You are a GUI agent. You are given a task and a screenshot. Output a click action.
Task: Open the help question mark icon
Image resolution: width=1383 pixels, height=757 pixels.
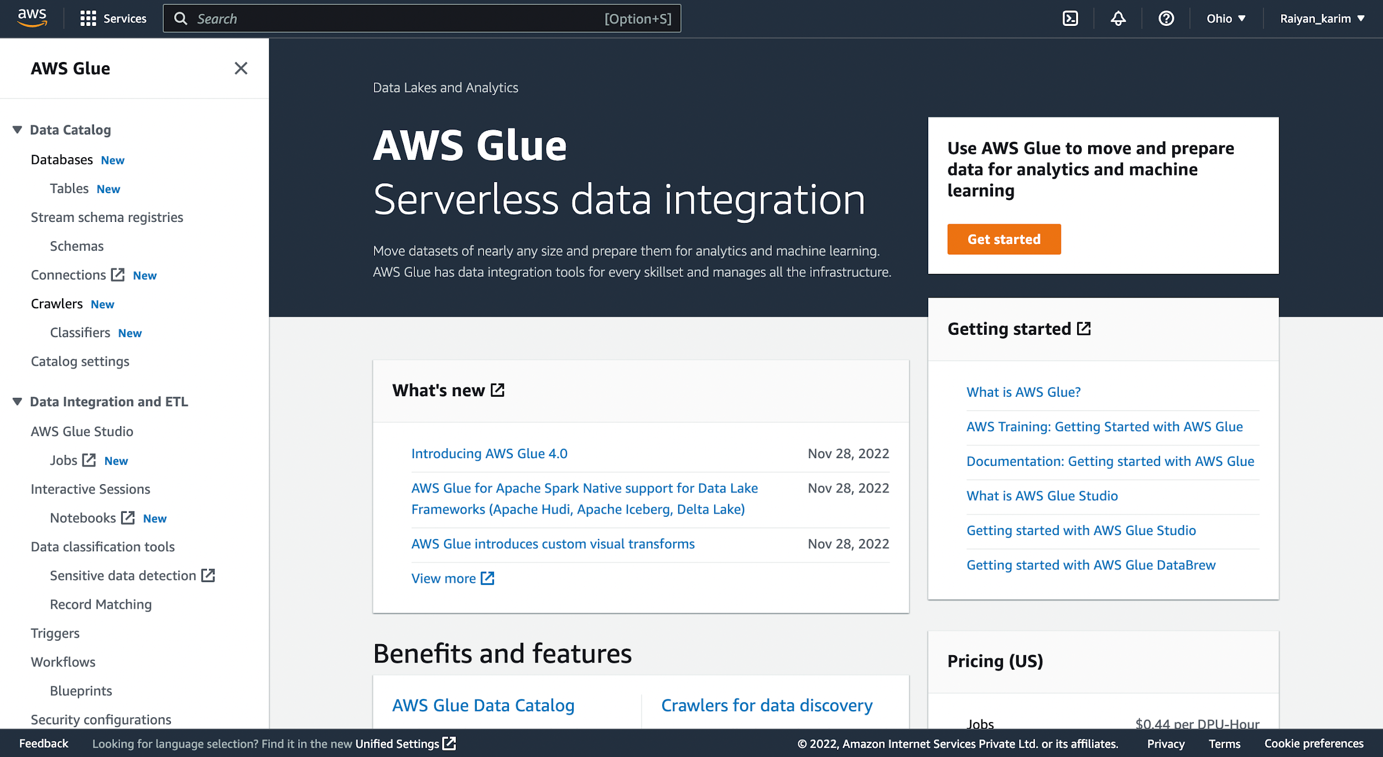click(1166, 19)
